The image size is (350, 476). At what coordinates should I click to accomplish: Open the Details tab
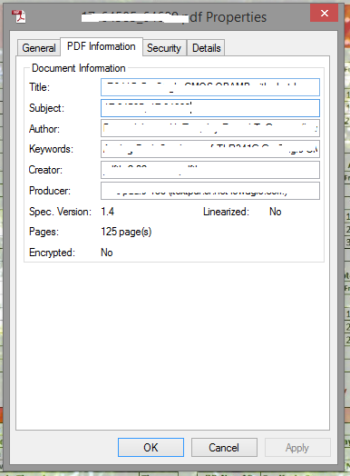[x=207, y=48]
